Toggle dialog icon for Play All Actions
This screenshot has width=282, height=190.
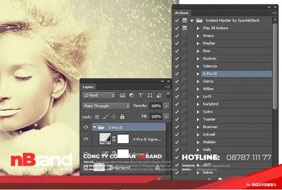pyautogui.click(x=185, y=28)
